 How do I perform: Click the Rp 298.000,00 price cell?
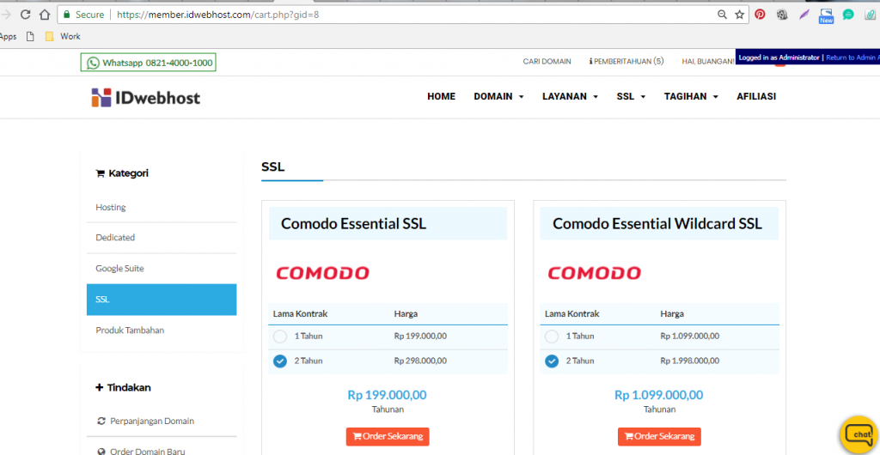point(420,361)
